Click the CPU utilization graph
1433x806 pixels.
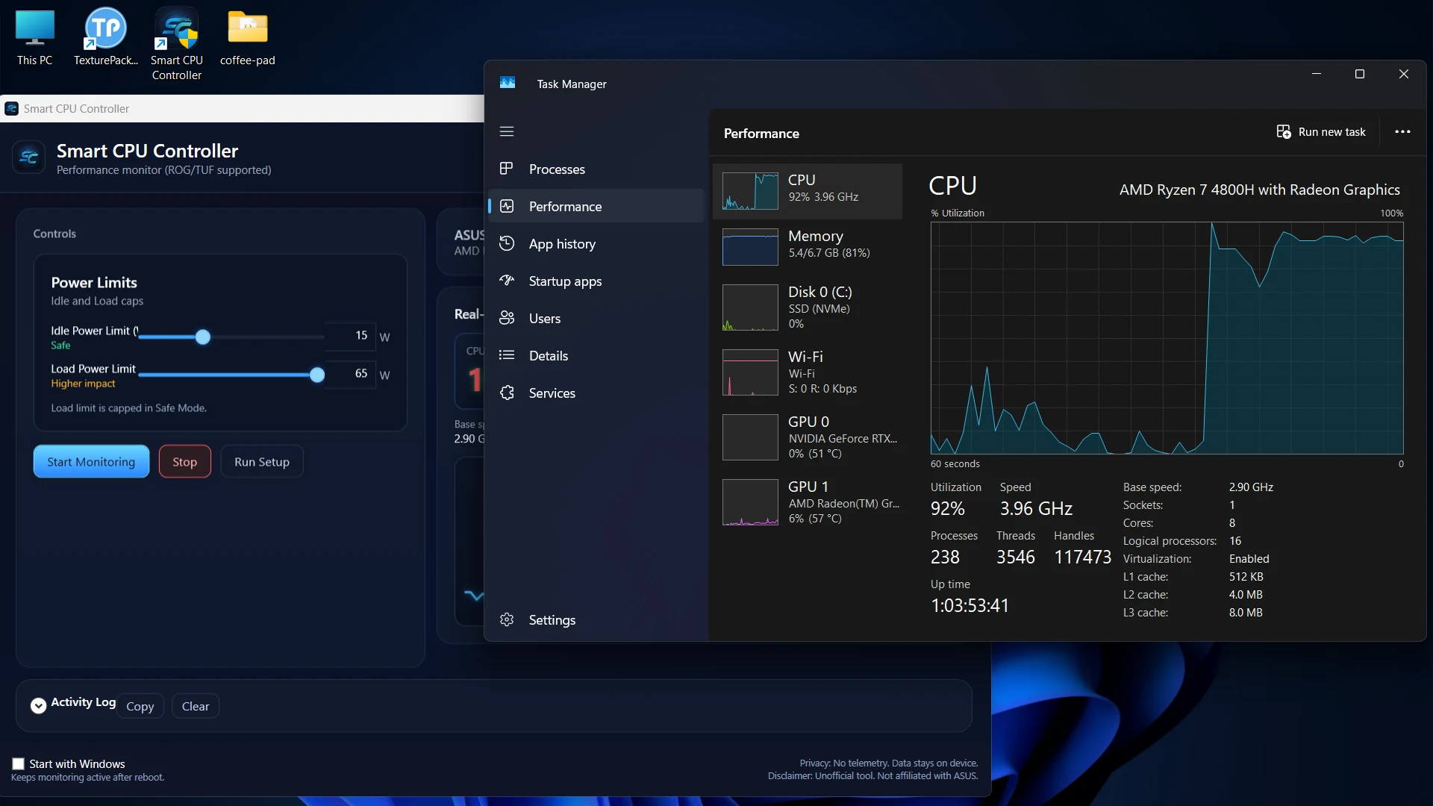[x=1167, y=338]
